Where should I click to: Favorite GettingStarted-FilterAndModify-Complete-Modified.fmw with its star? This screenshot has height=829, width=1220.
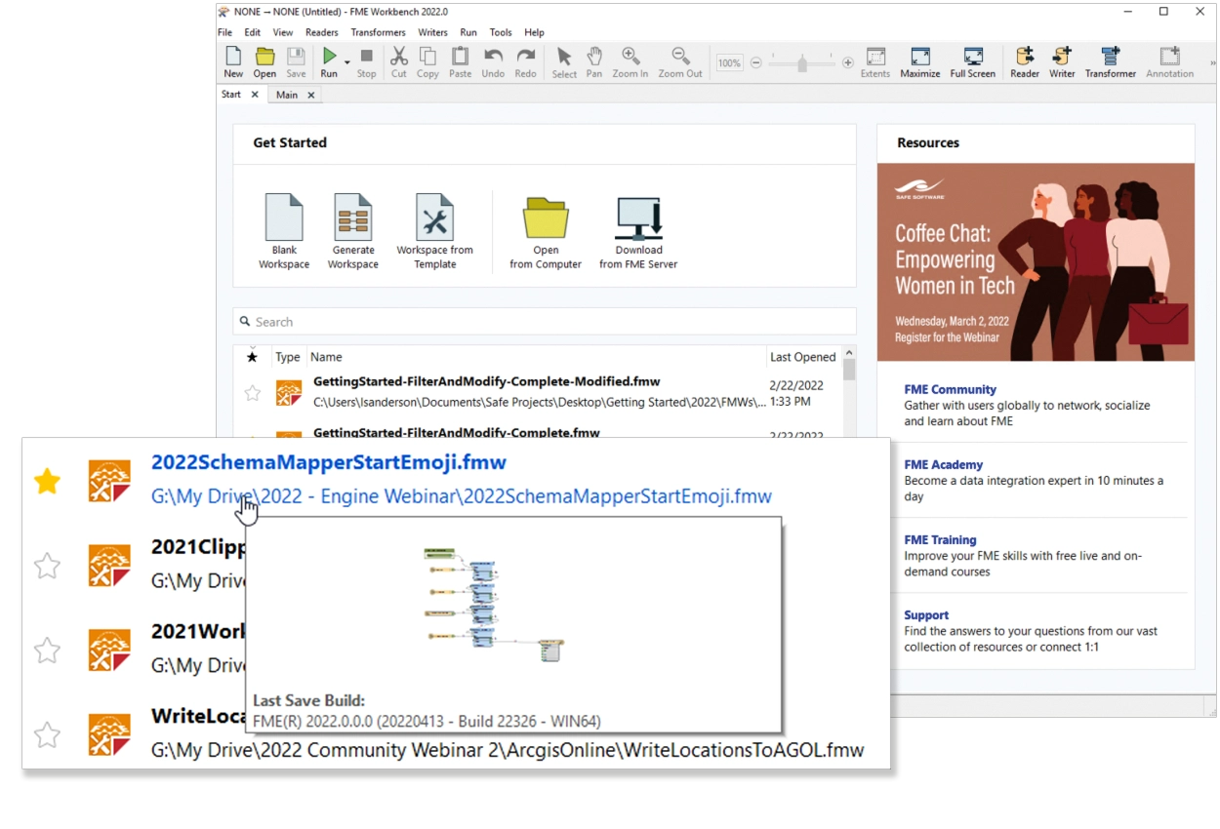point(253,393)
